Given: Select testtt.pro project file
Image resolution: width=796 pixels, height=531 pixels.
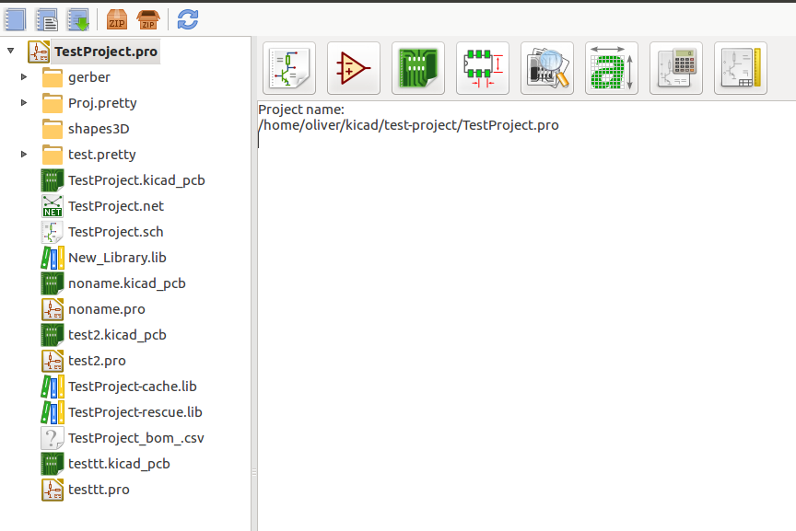Looking at the screenshot, I should 99,490.
